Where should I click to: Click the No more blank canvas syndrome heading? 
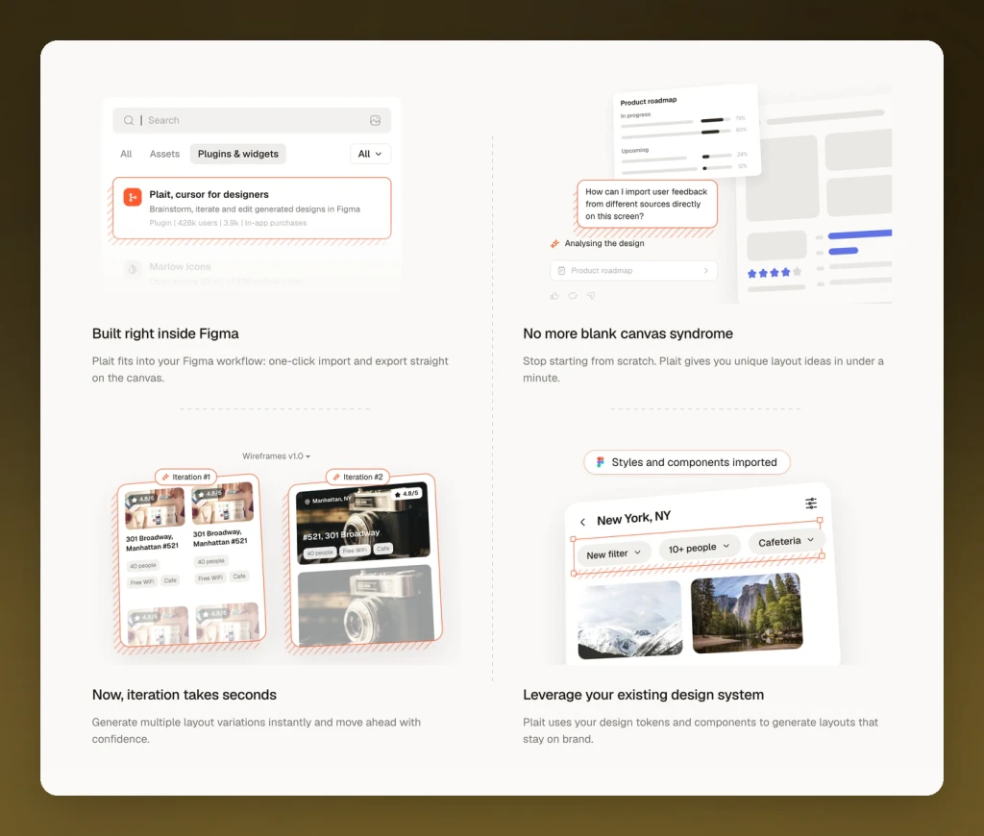pos(627,333)
